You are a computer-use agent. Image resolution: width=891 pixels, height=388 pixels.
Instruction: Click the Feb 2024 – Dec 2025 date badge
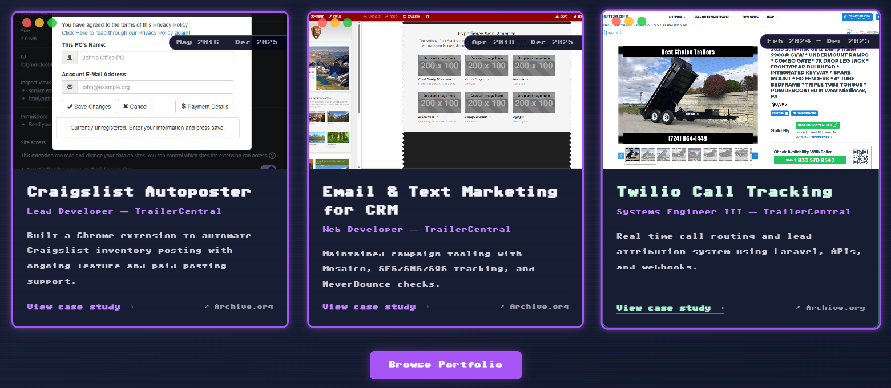(x=819, y=42)
